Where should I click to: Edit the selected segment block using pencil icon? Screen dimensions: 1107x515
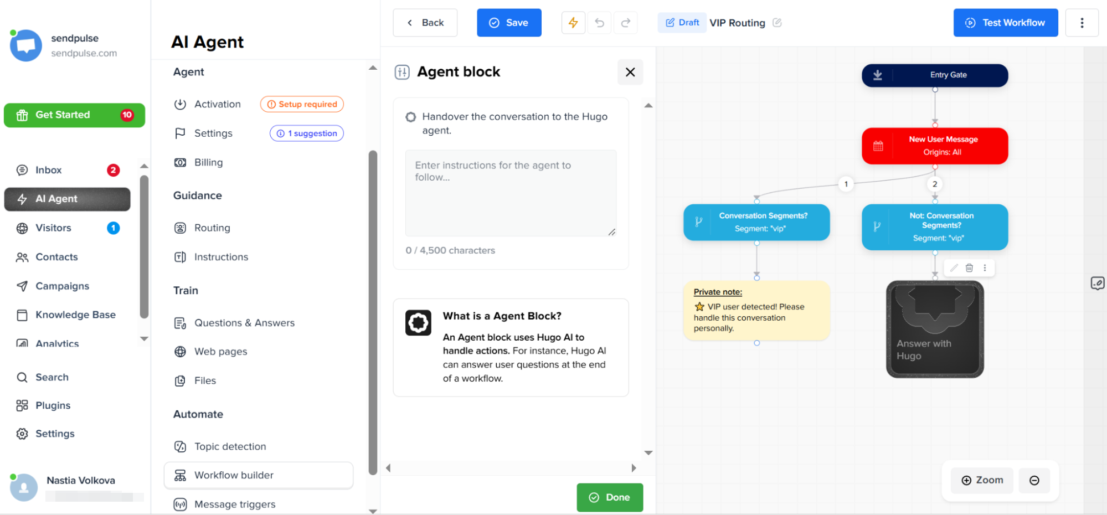tap(953, 268)
